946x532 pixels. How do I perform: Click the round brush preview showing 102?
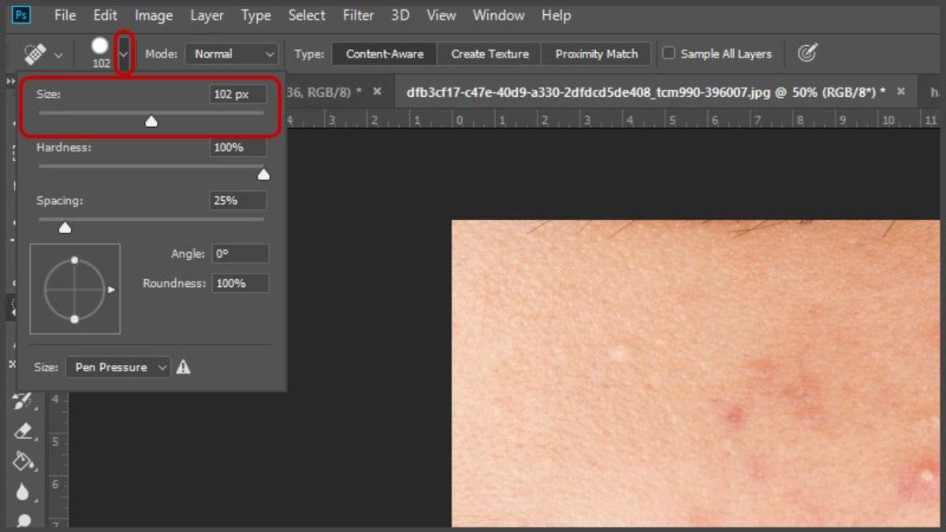pyautogui.click(x=100, y=47)
